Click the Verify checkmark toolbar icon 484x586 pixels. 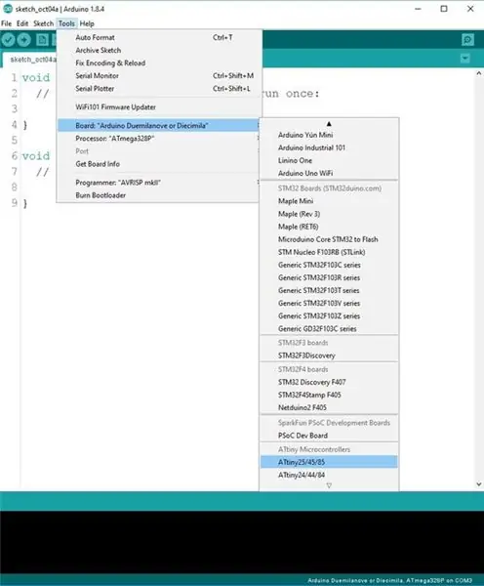(8, 40)
